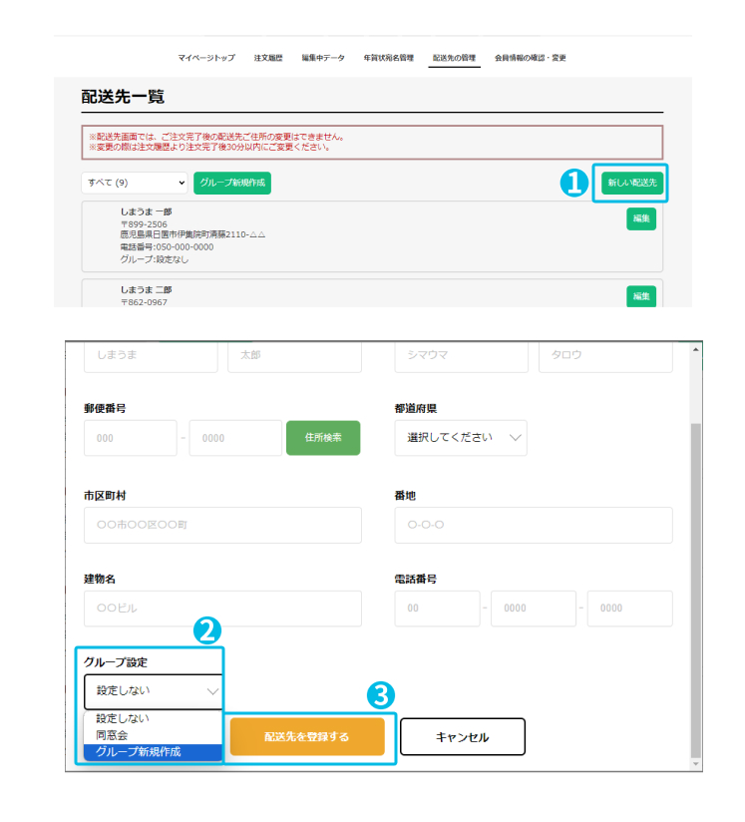Click the address text 〒899-2506
The image size is (745, 822).
[x=144, y=224]
